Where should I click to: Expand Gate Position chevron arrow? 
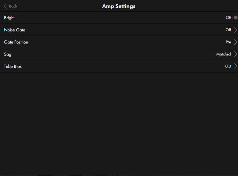pyautogui.click(x=236, y=42)
